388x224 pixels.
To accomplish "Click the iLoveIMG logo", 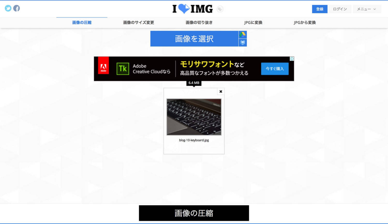I will [x=193, y=9].
